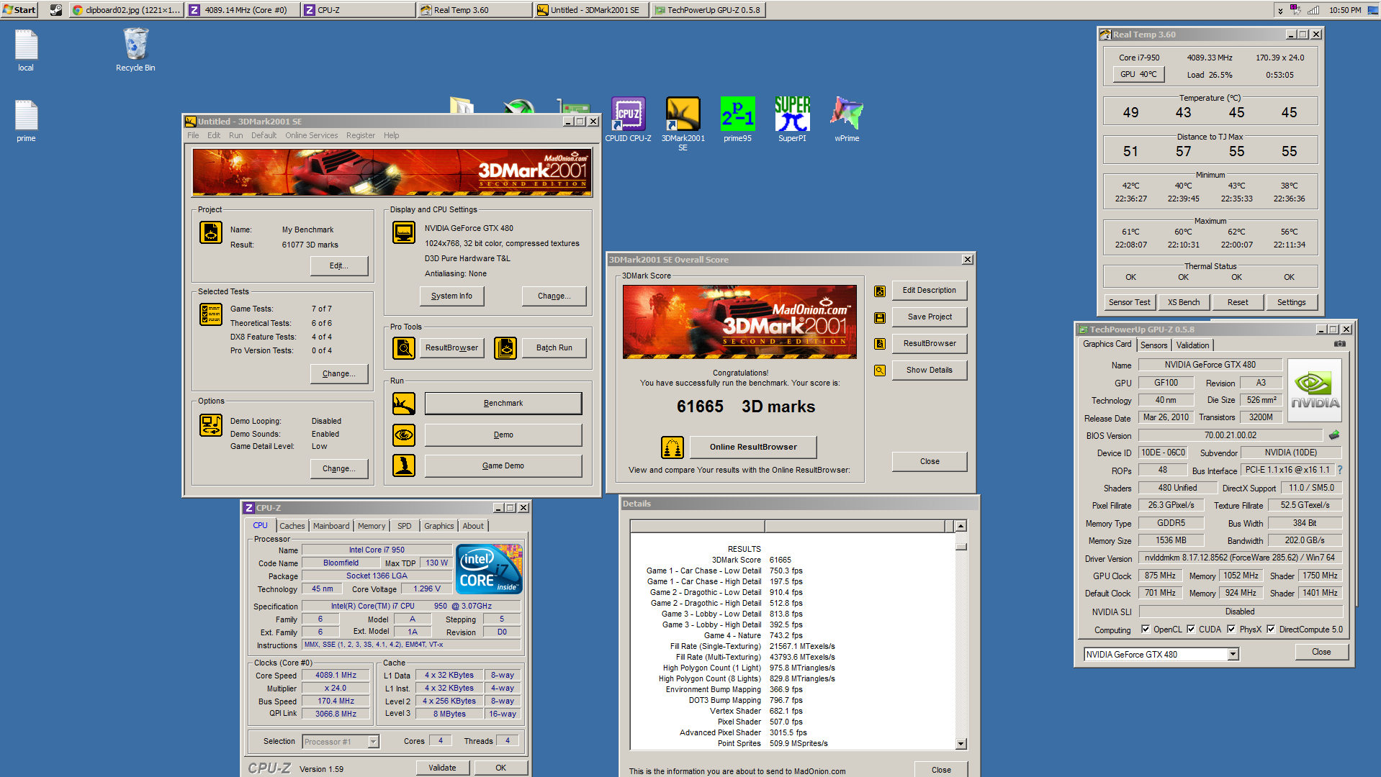This screenshot has height=777, width=1381.
Task: Click the Save Project floppy icon
Action: point(880,318)
